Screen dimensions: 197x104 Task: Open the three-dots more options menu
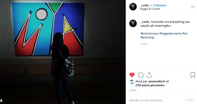pos(193,7)
